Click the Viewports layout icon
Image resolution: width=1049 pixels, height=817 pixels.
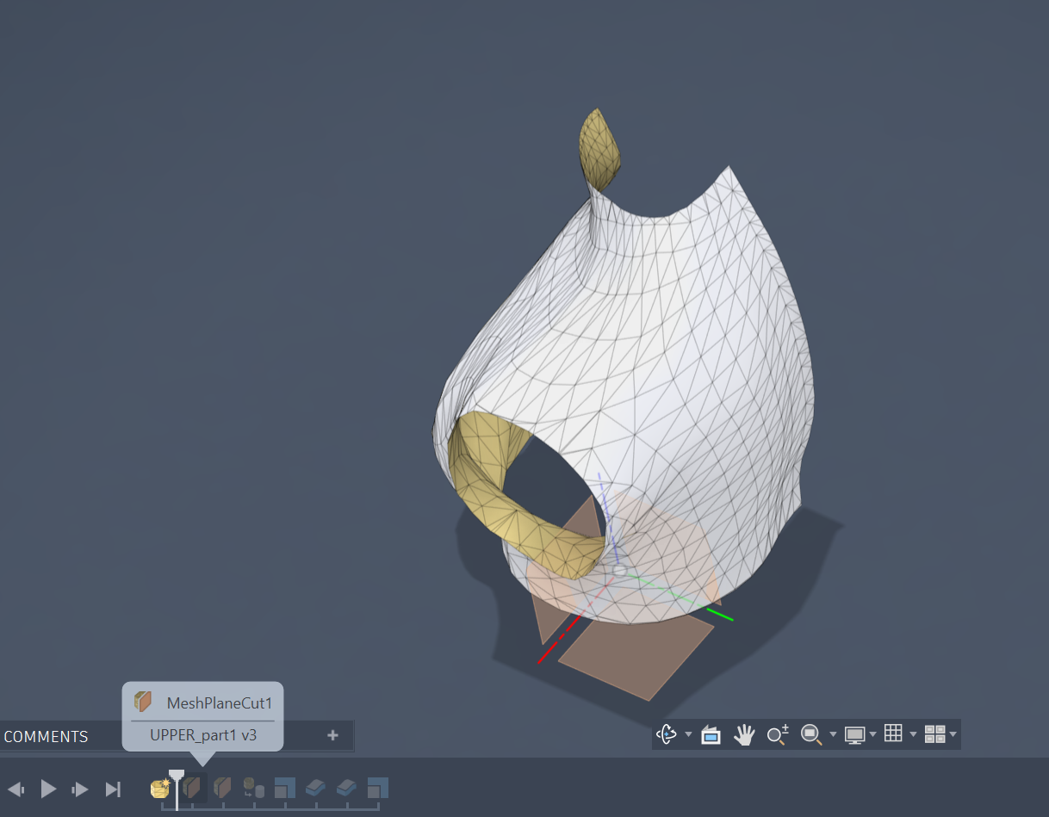(934, 734)
